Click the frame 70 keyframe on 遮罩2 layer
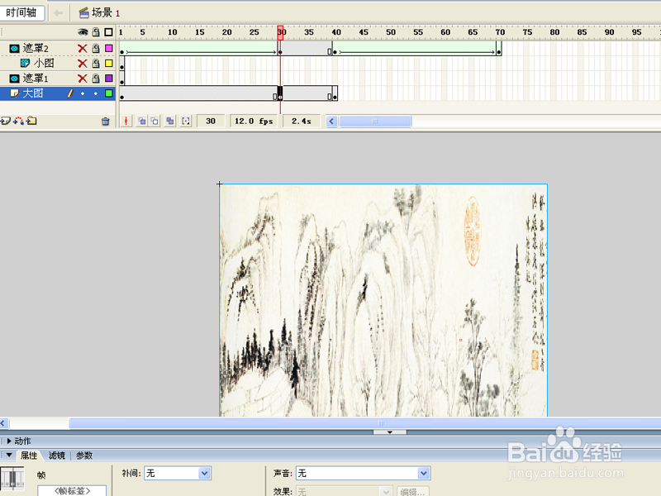 pyautogui.click(x=499, y=49)
